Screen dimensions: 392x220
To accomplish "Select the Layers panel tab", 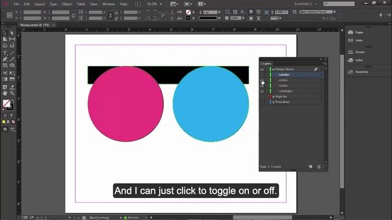I will pyautogui.click(x=266, y=64).
